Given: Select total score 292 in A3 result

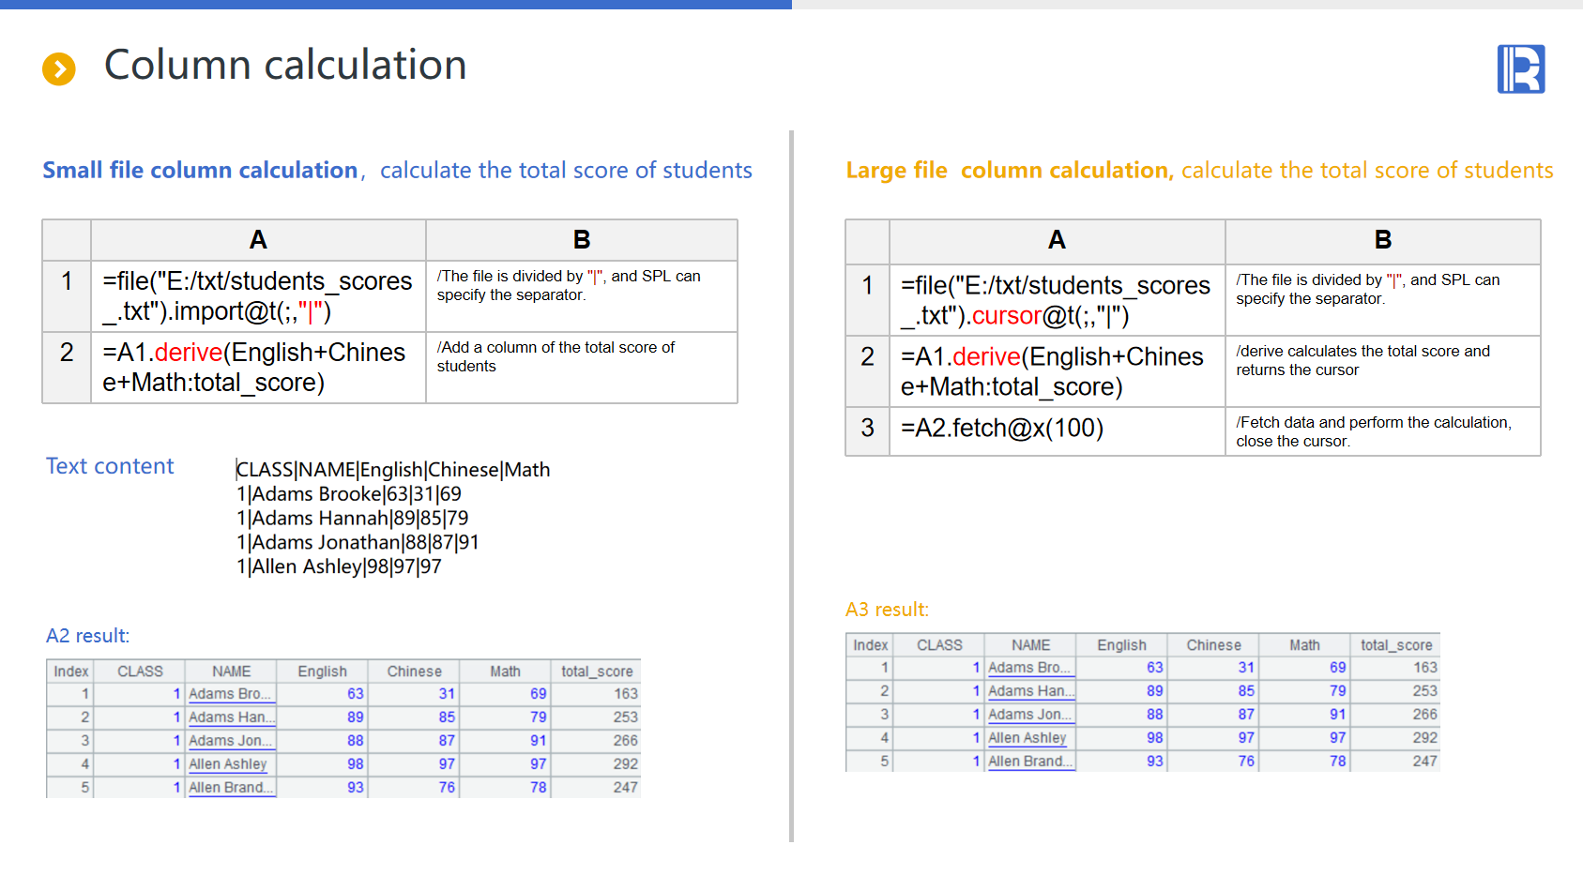Looking at the screenshot, I should coord(1423,738).
